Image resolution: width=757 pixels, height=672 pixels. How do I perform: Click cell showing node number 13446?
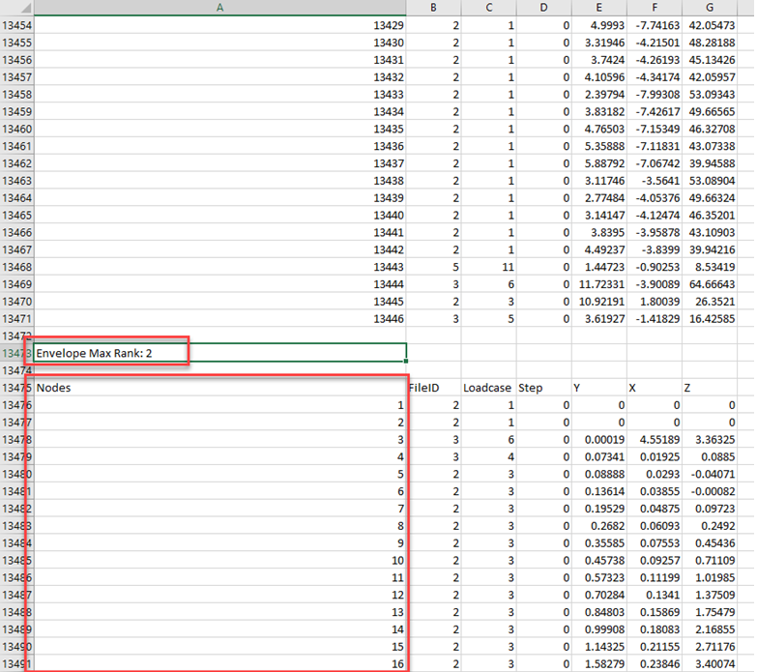tap(220, 318)
